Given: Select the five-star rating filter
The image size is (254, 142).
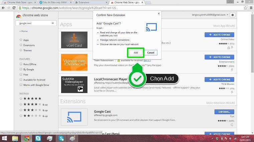Looking at the screenshot, I should pyautogui.click(x=21, y=98).
